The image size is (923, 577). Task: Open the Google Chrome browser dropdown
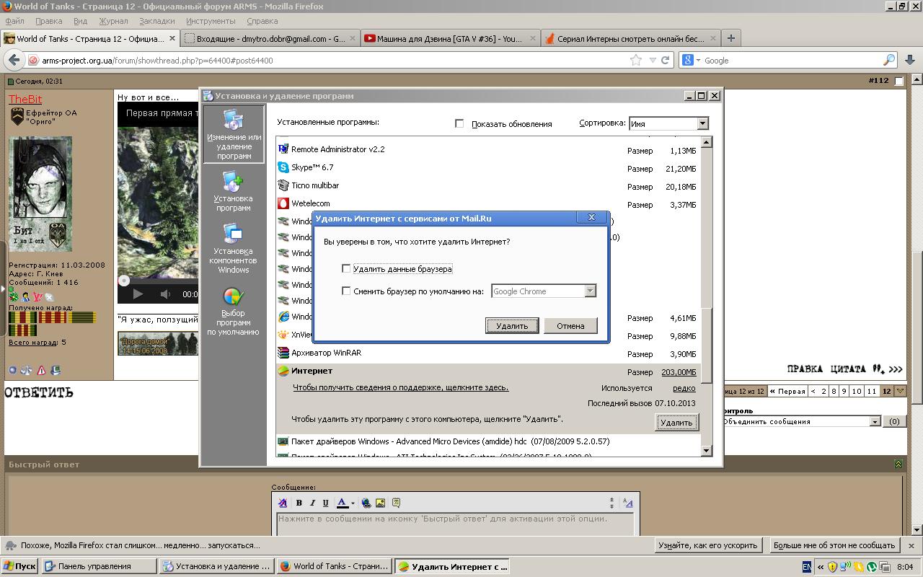click(590, 291)
